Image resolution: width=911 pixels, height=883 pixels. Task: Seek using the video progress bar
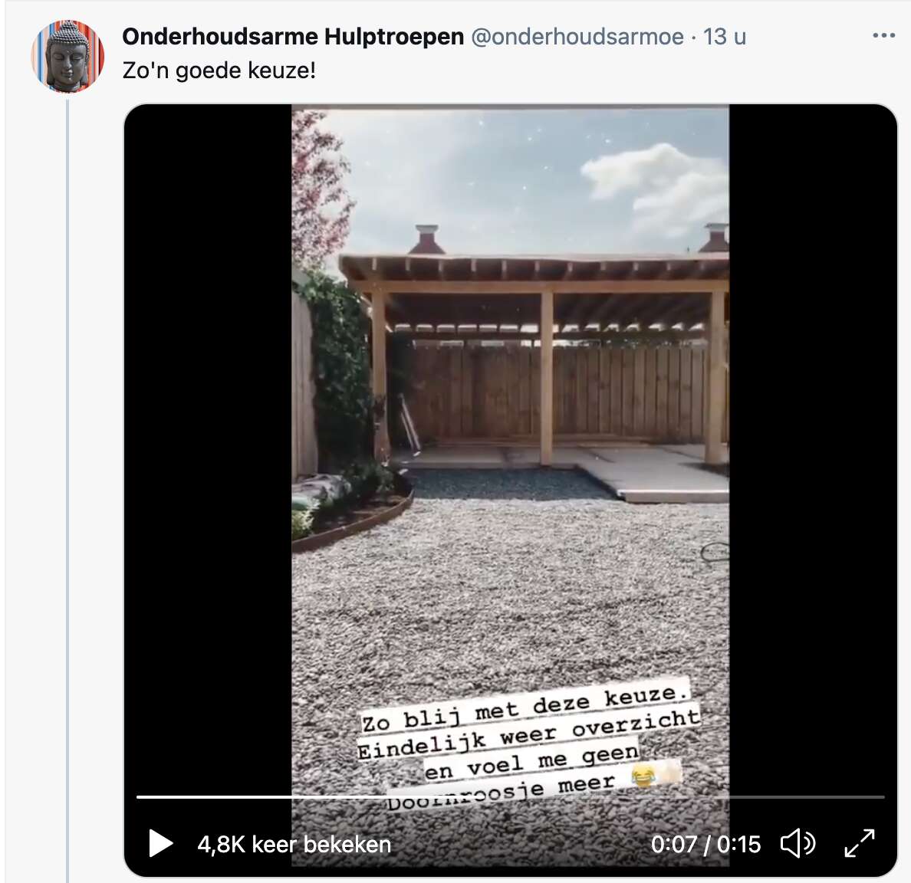coord(510,797)
